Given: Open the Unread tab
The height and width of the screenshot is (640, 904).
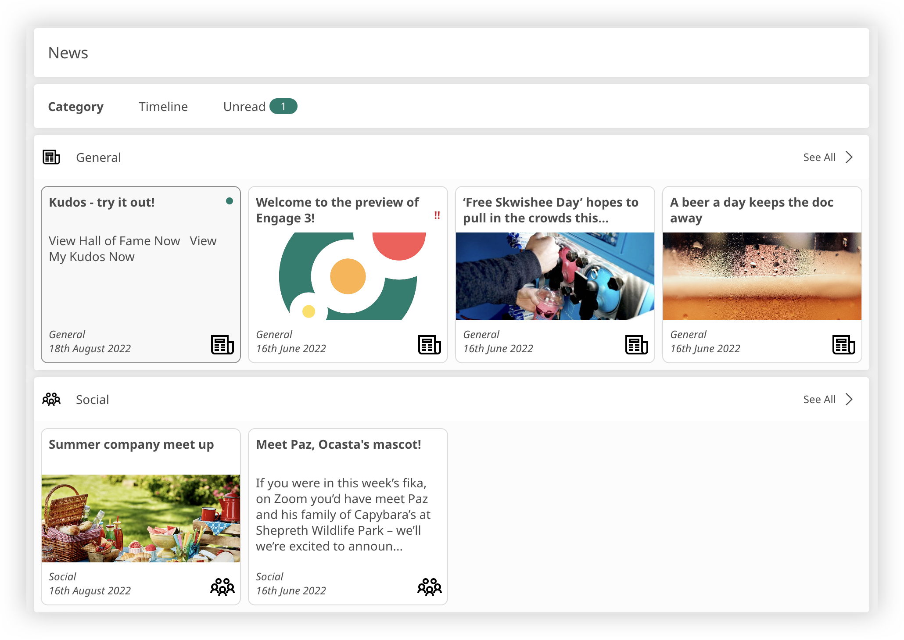Looking at the screenshot, I should 244,107.
